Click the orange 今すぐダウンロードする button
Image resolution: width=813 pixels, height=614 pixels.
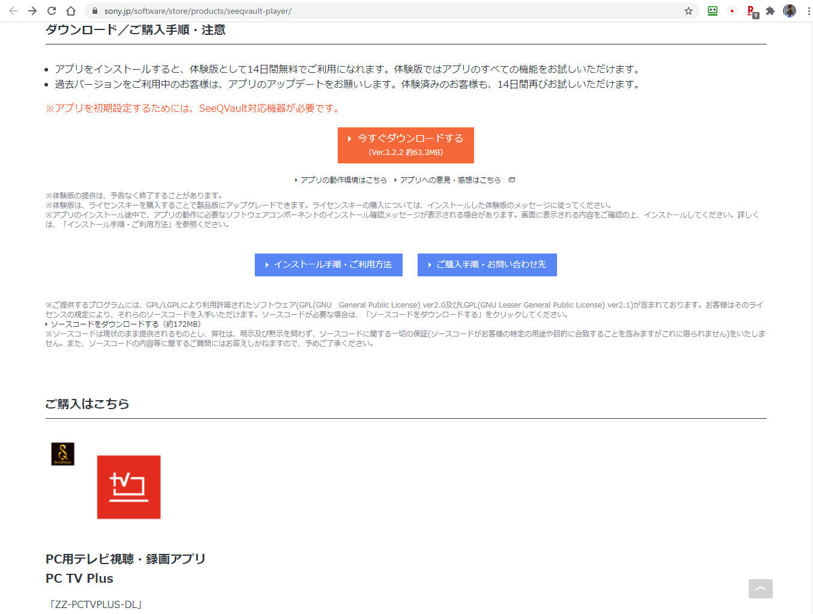pos(406,145)
